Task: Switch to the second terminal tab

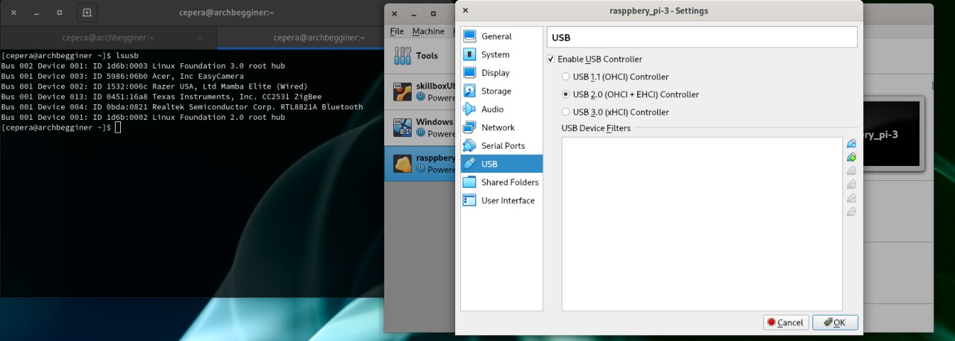Action: [319, 37]
